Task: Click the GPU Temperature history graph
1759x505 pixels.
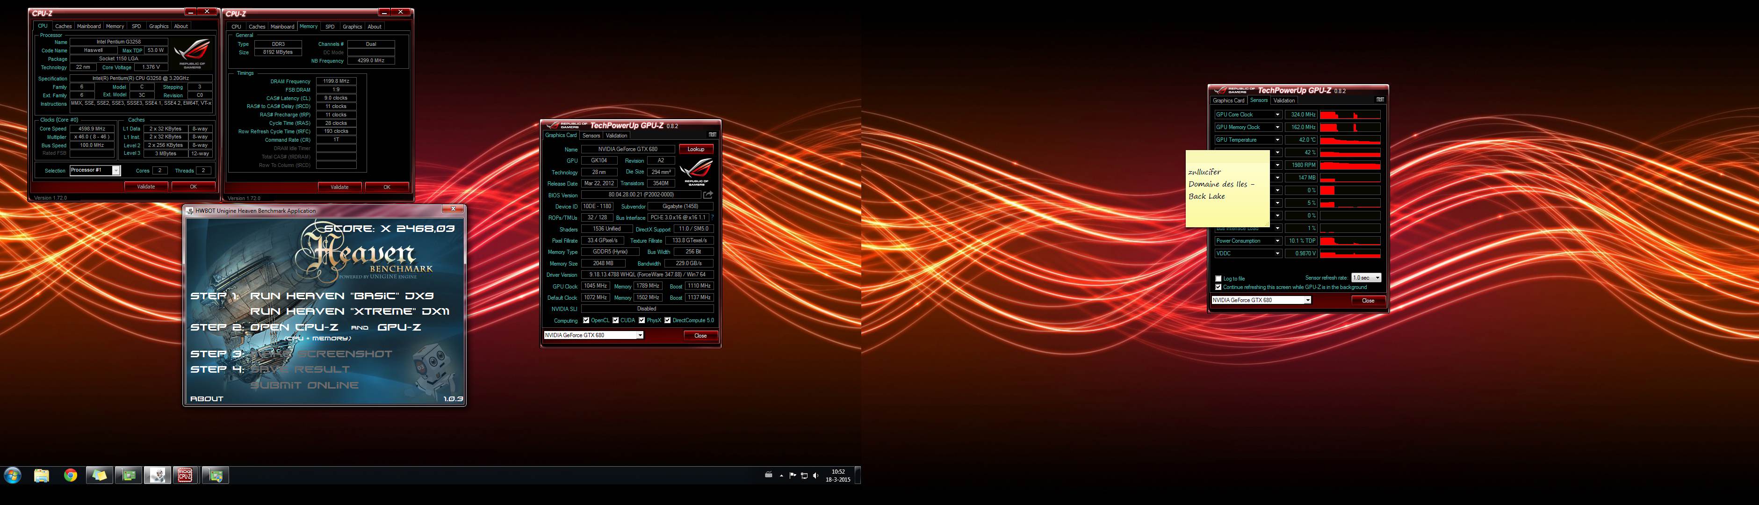Action: coord(1350,140)
